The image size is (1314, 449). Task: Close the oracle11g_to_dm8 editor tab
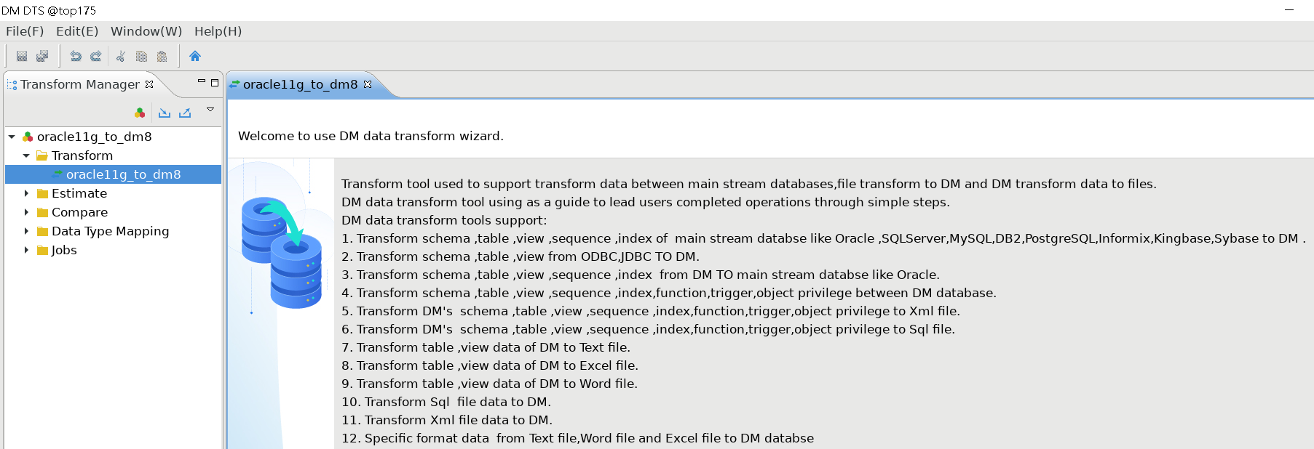tap(368, 84)
